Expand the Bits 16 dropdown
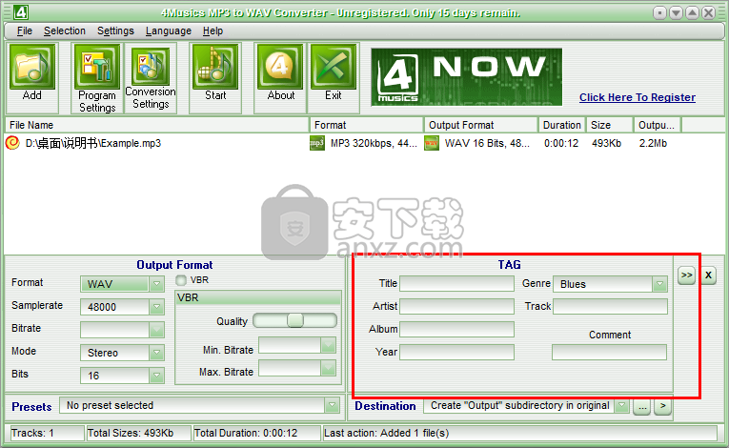Screen dimensions: 729x448 click(156, 375)
